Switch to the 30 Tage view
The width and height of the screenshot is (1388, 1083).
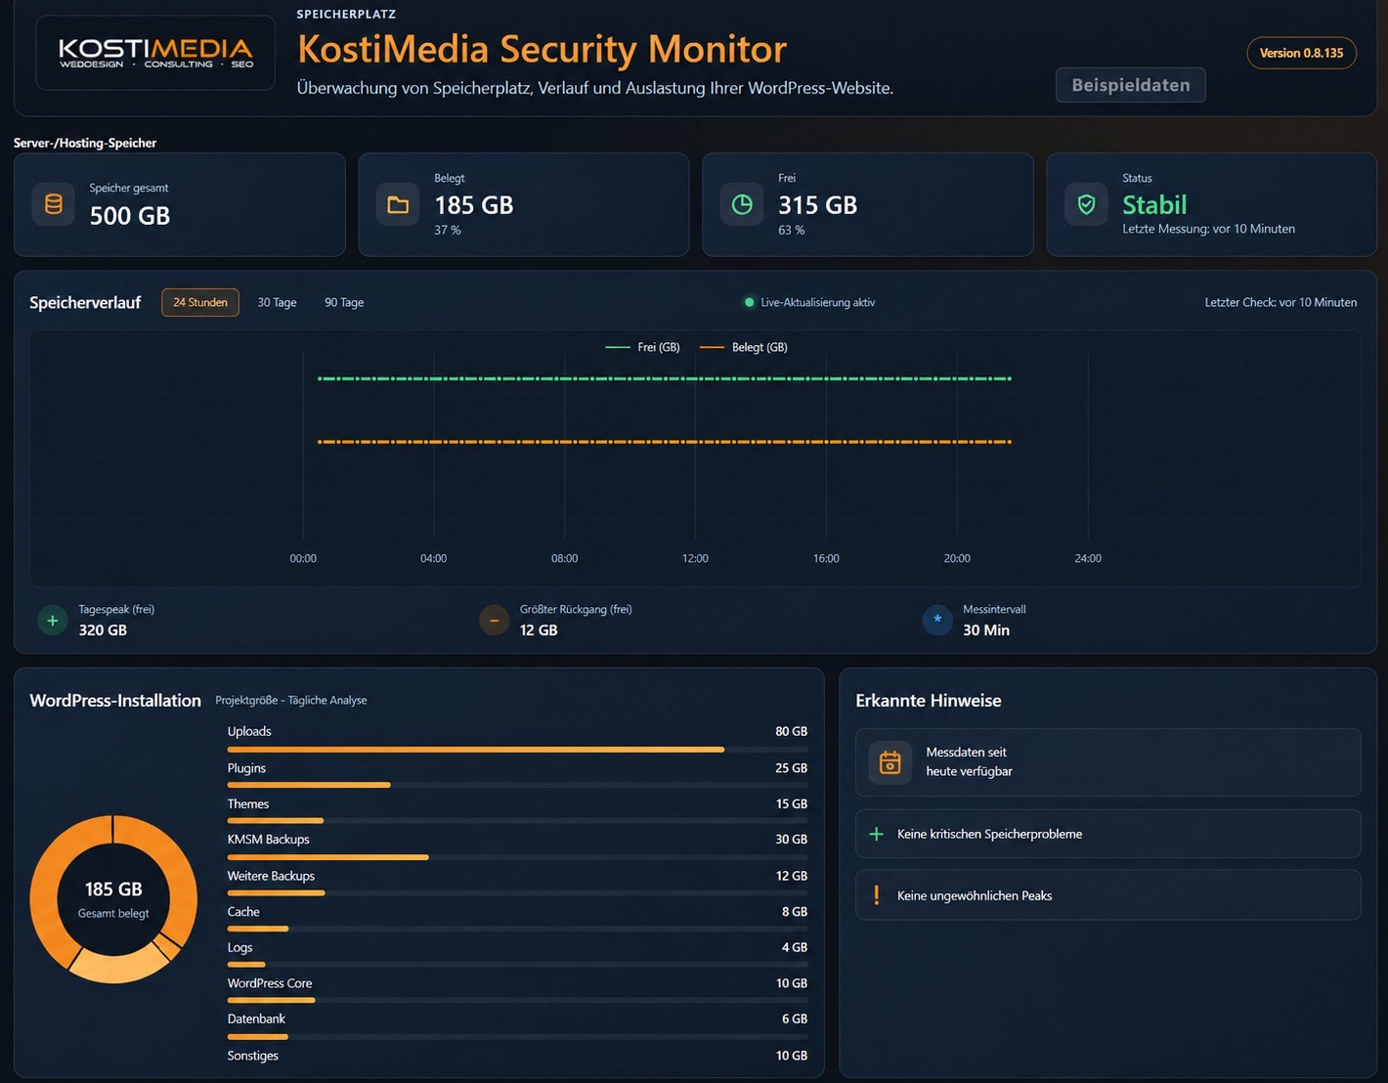[x=277, y=302]
